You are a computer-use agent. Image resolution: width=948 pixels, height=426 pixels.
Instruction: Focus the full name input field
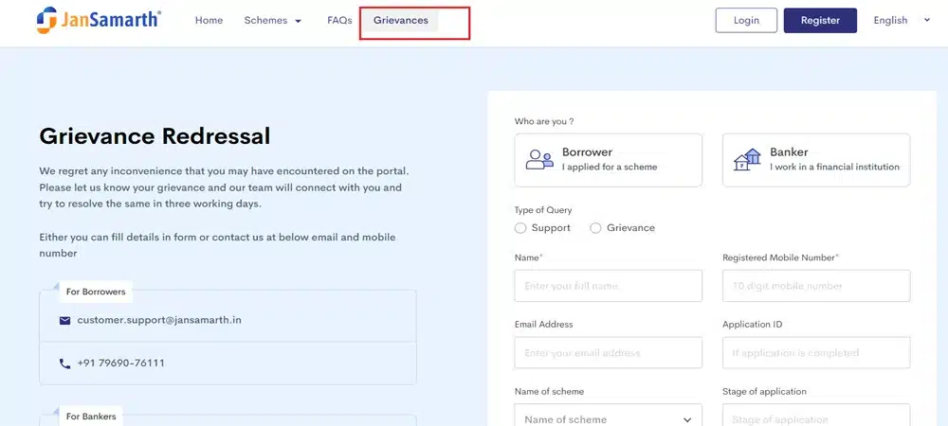click(608, 286)
